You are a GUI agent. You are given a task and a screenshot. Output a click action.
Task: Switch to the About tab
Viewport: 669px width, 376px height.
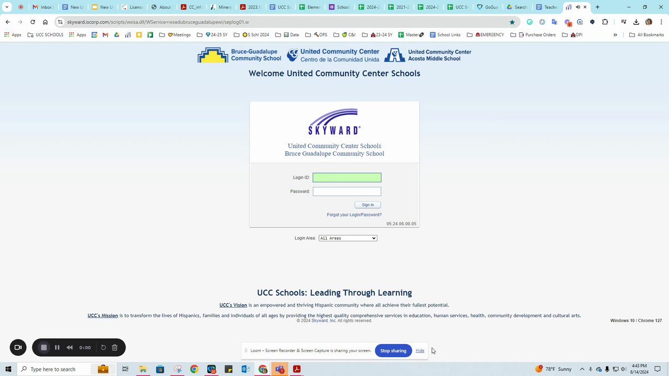[162, 7]
